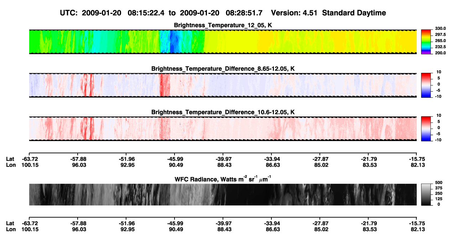Click the Brightness_Temperature_Difference_10.6-12.05 title

pos(223,112)
